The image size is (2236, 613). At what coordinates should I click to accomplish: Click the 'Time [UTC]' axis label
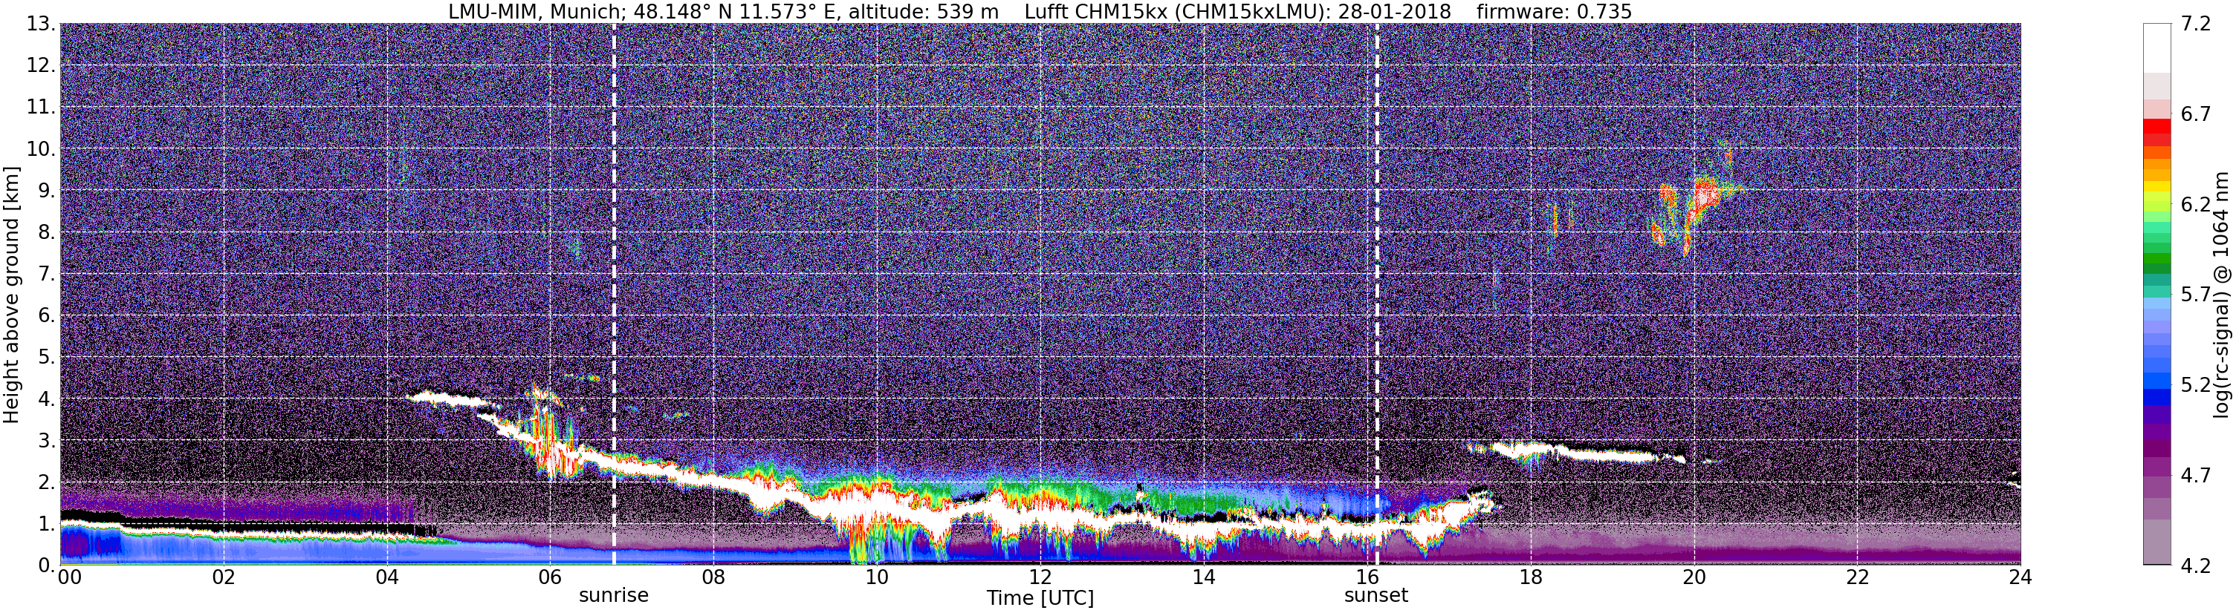click(x=1040, y=598)
